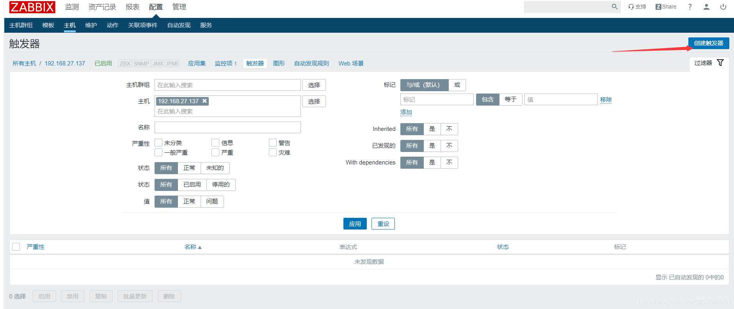Check the 警告 severity box
Screen dimensions: 734x309
click(273, 143)
